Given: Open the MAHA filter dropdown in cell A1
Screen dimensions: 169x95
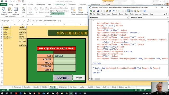Looking at the screenshot, I should pos(10,27).
